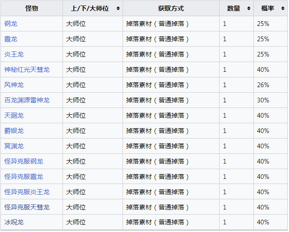Open the 怪异克服霞龙 link
This screenshot has width=289, height=232.
(x=23, y=176)
